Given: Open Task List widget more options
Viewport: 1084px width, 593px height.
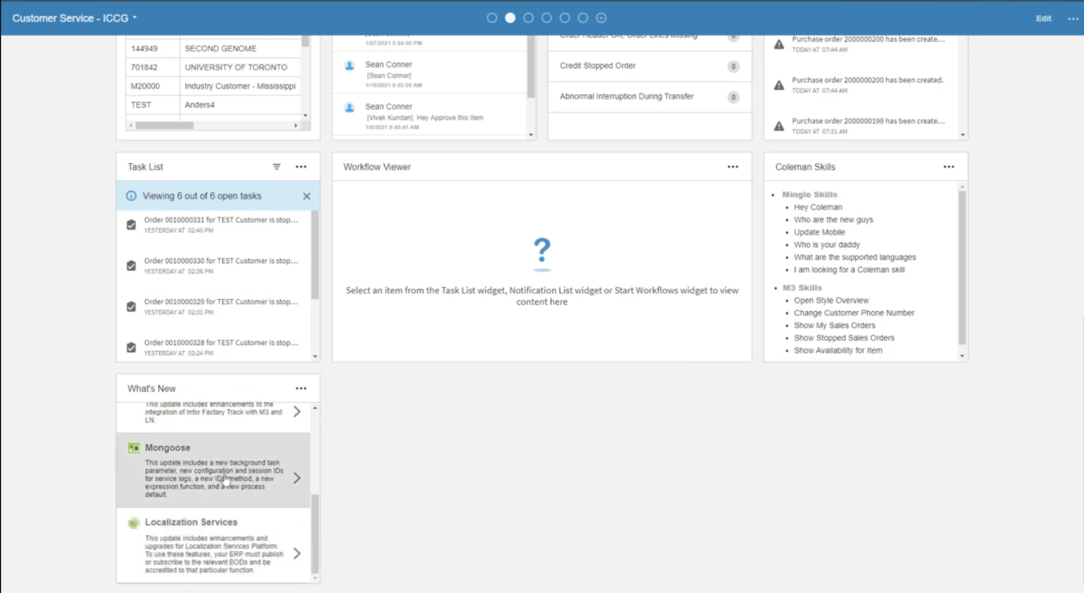Looking at the screenshot, I should pyautogui.click(x=301, y=167).
